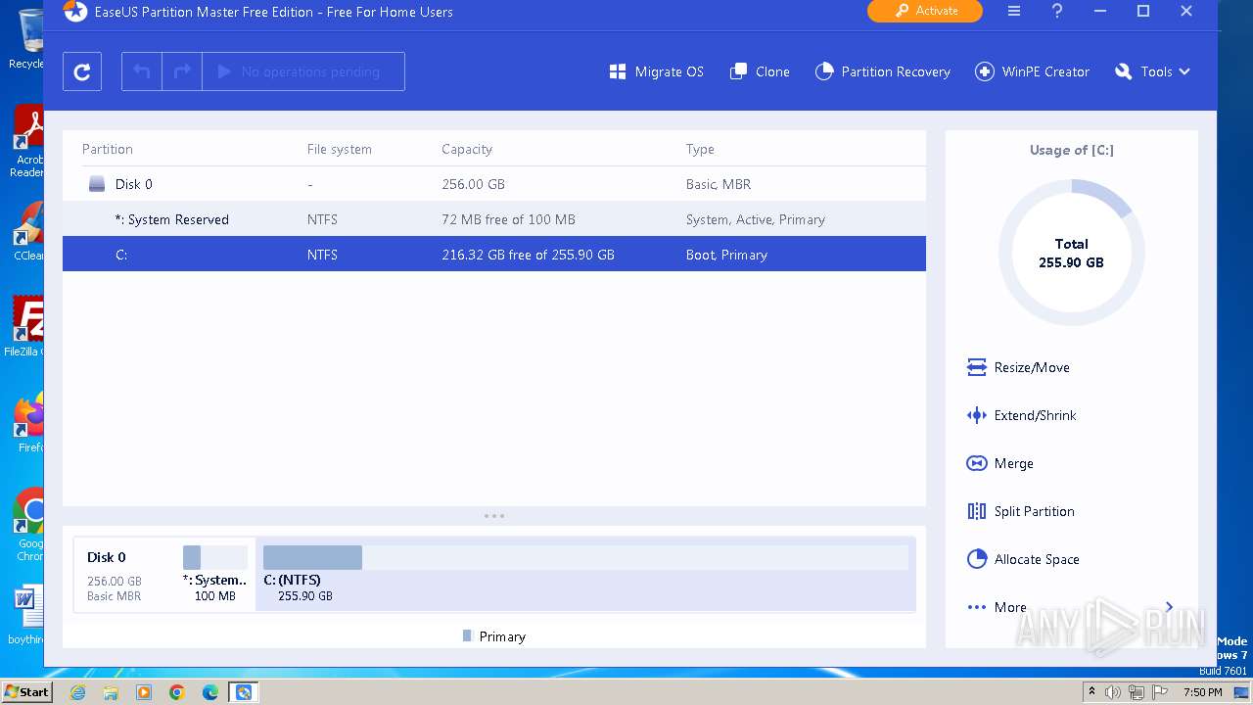Open File Explorer from taskbar
Viewport: 1253px width, 705px height.
111,692
